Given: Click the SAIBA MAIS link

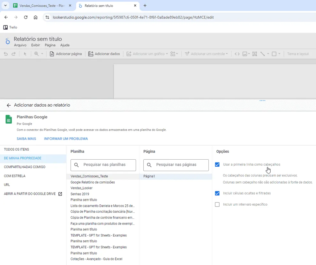Looking at the screenshot, I should (26, 139).
